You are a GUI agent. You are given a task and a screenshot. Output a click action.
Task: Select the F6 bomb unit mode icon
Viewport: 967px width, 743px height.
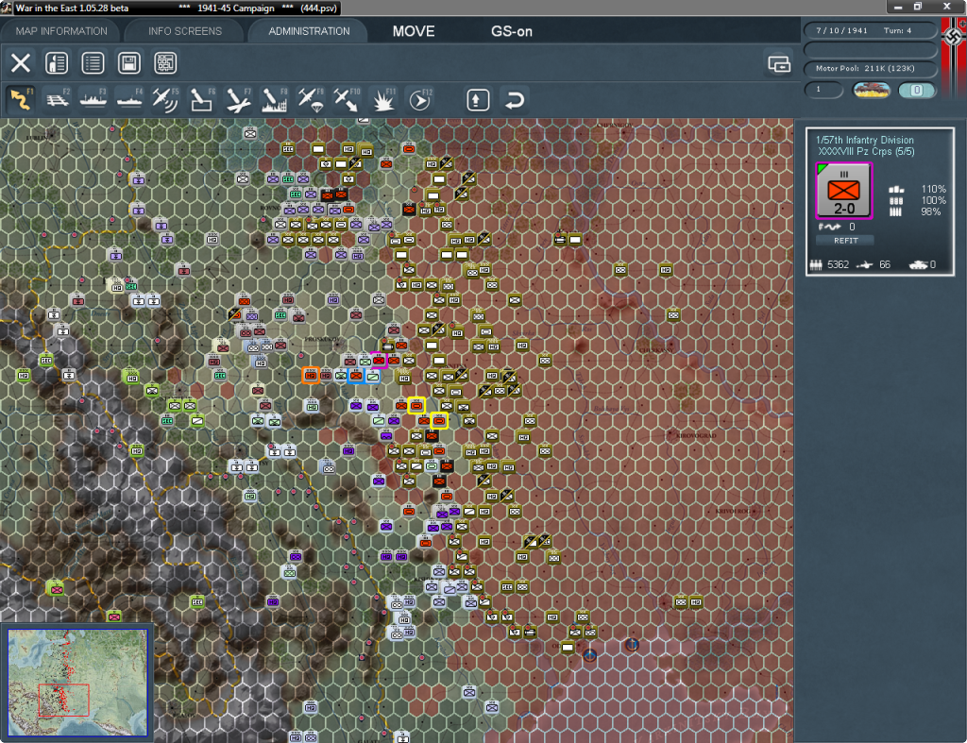202,99
